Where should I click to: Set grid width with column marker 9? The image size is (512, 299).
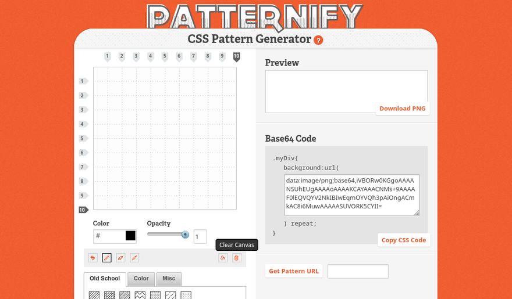point(222,57)
